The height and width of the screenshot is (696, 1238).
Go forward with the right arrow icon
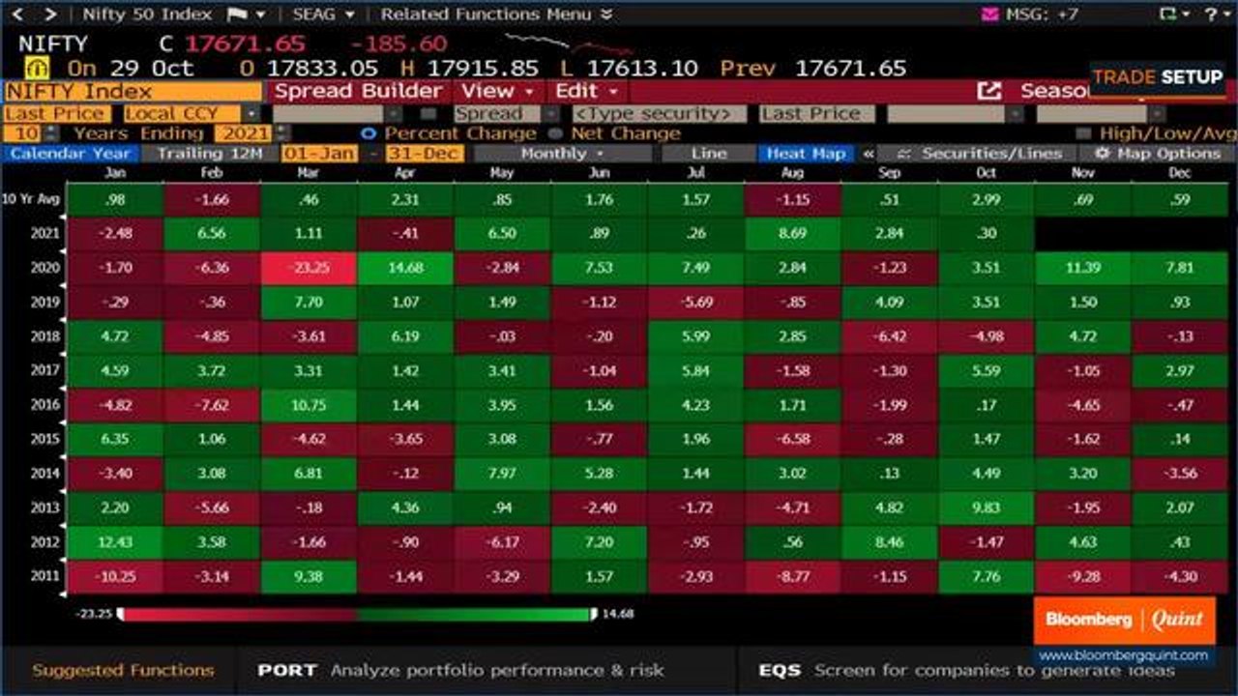[50, 14]
